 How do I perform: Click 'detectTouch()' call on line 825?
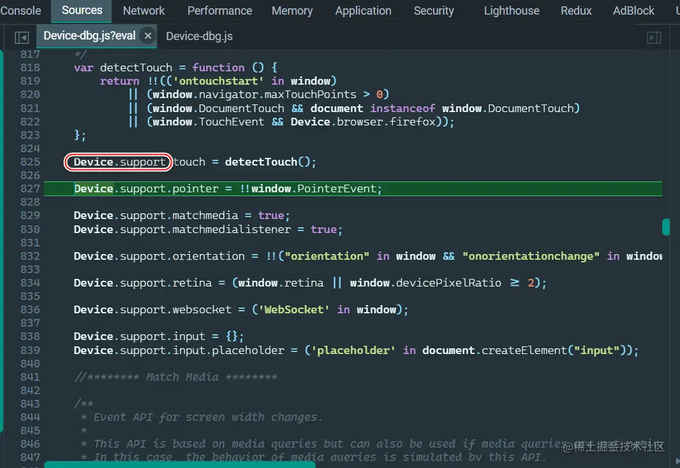[x=267, y=162]
